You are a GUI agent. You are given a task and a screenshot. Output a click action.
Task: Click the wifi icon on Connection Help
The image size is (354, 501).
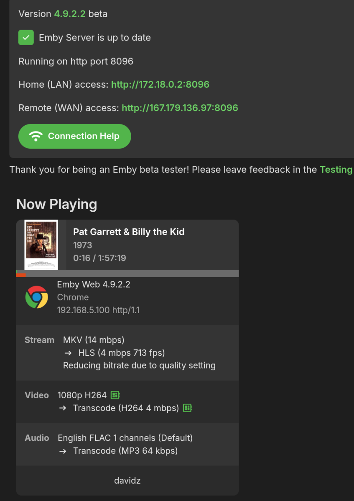click(36, 136)
